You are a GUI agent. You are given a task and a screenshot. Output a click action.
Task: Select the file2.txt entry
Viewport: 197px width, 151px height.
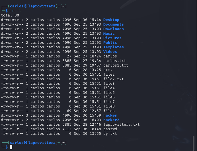(x=114, y=79)
